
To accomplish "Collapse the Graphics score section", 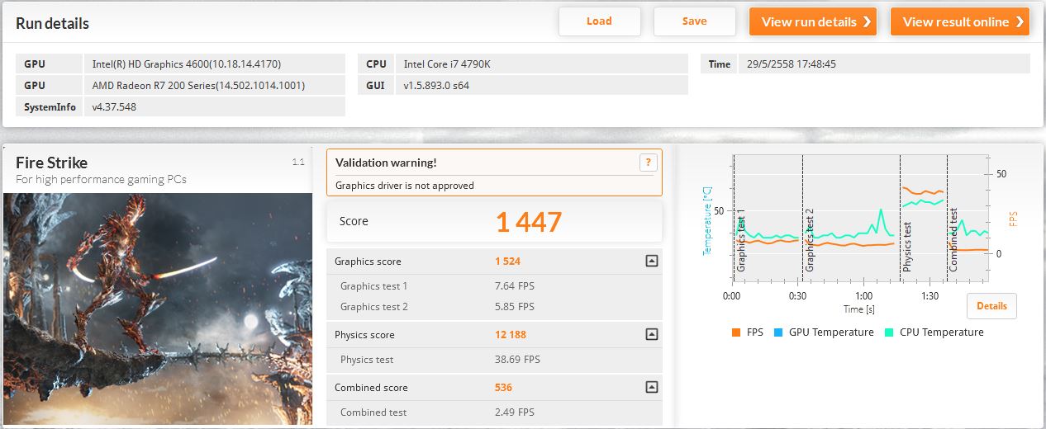I will (x=651, y=262).
